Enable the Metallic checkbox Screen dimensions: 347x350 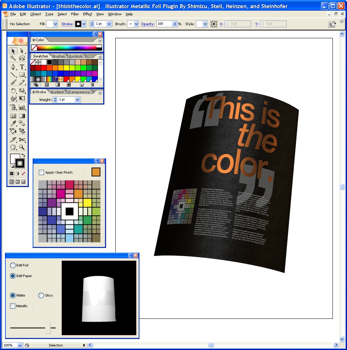pos(12,306)
